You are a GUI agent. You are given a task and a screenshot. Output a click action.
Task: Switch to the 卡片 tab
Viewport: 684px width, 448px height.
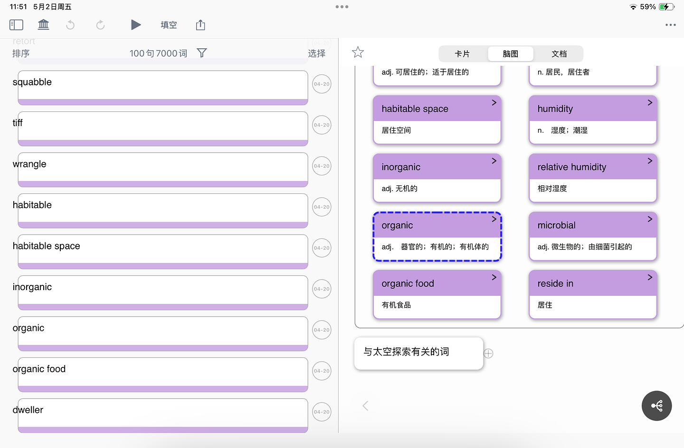pos(462,54)
